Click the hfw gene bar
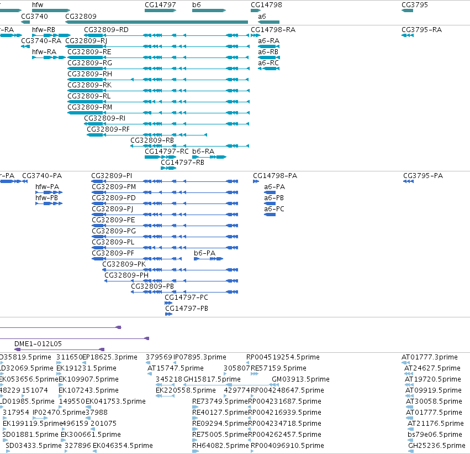Viewport: 470px width, 454px height. [51, 11]
